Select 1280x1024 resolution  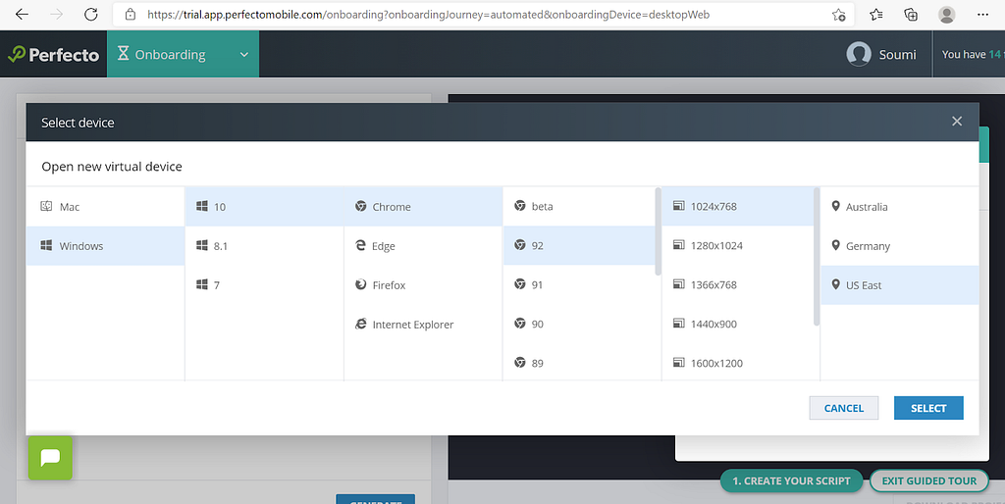click(738, 245)
